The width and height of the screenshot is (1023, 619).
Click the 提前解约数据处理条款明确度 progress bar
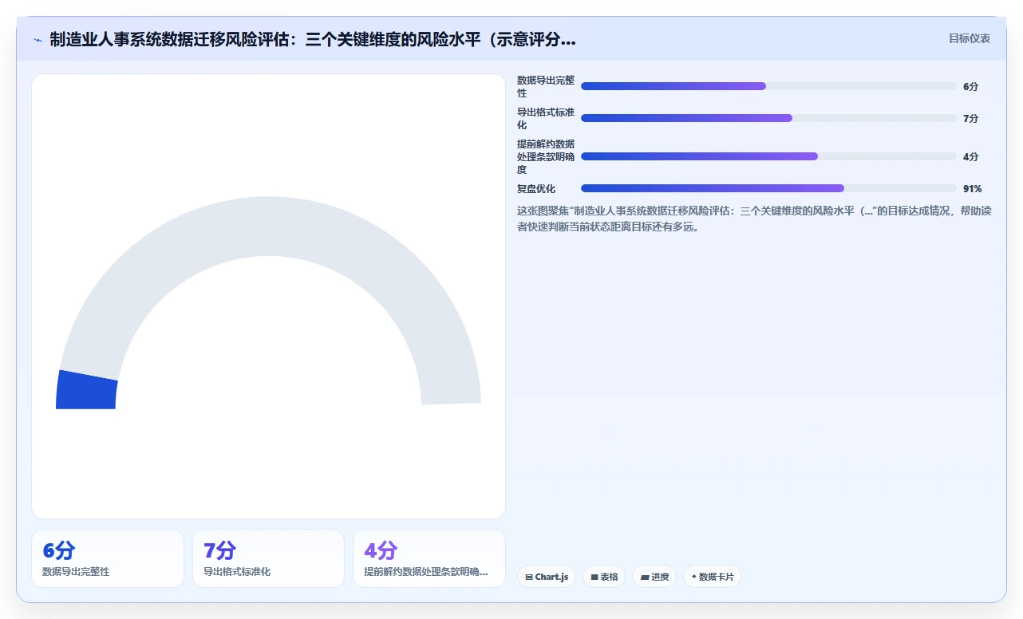[x=768, y=156]
